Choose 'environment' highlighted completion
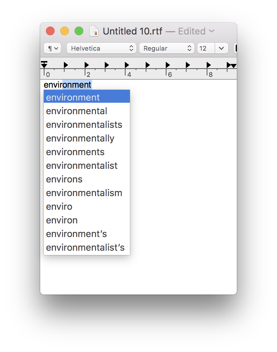Screen dimensions: 277x352 (87, 97)
